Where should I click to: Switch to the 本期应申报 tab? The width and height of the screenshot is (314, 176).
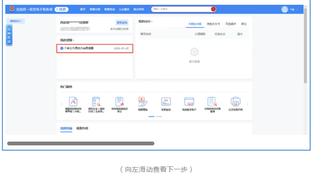(195, 24)
